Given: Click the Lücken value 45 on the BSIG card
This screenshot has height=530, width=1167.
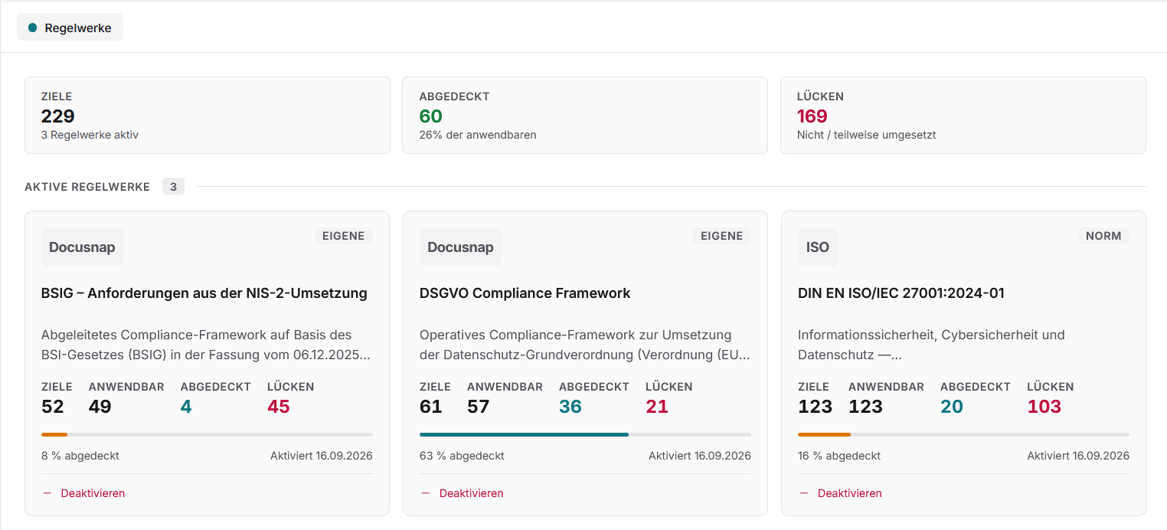Looking at the screenshot, I should [x=279, y=407].
